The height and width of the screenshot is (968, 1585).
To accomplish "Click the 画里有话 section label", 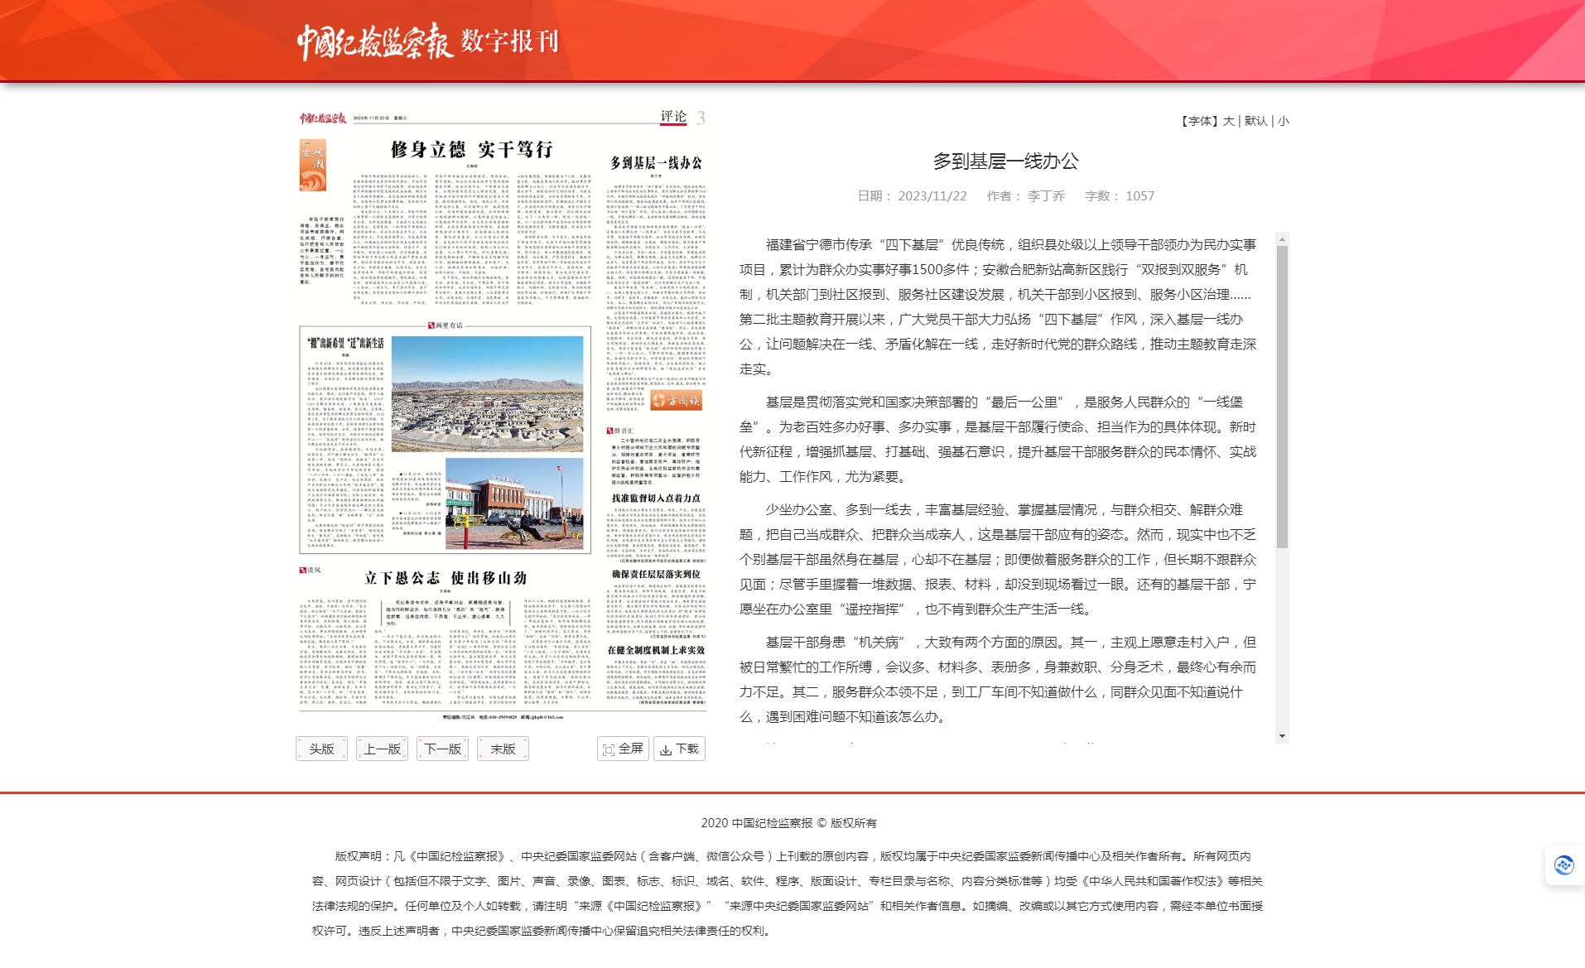I will (x=446, y=325).
